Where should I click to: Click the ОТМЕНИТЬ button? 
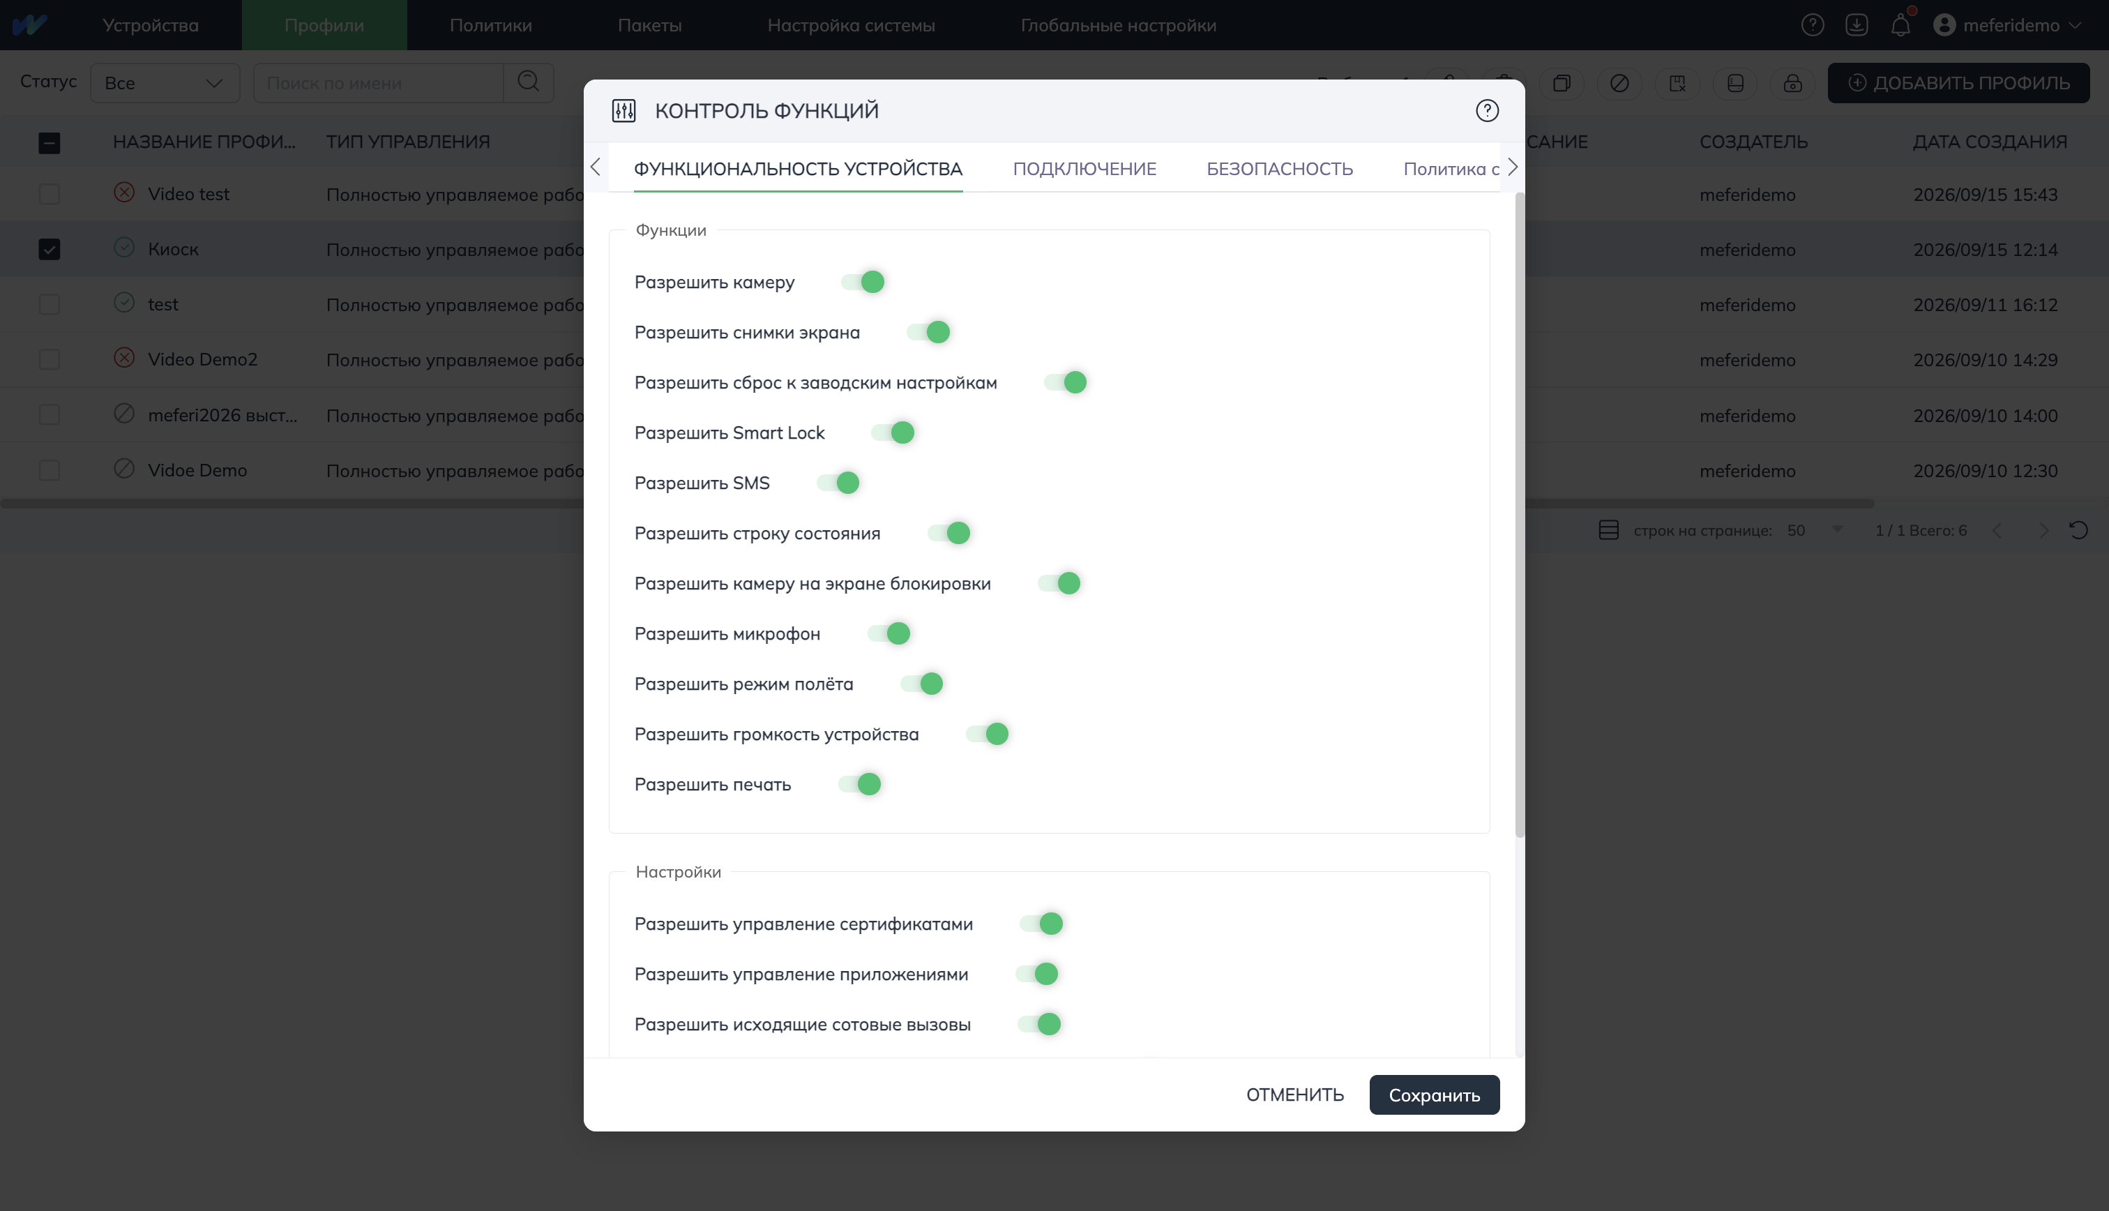(1294, 1095)
